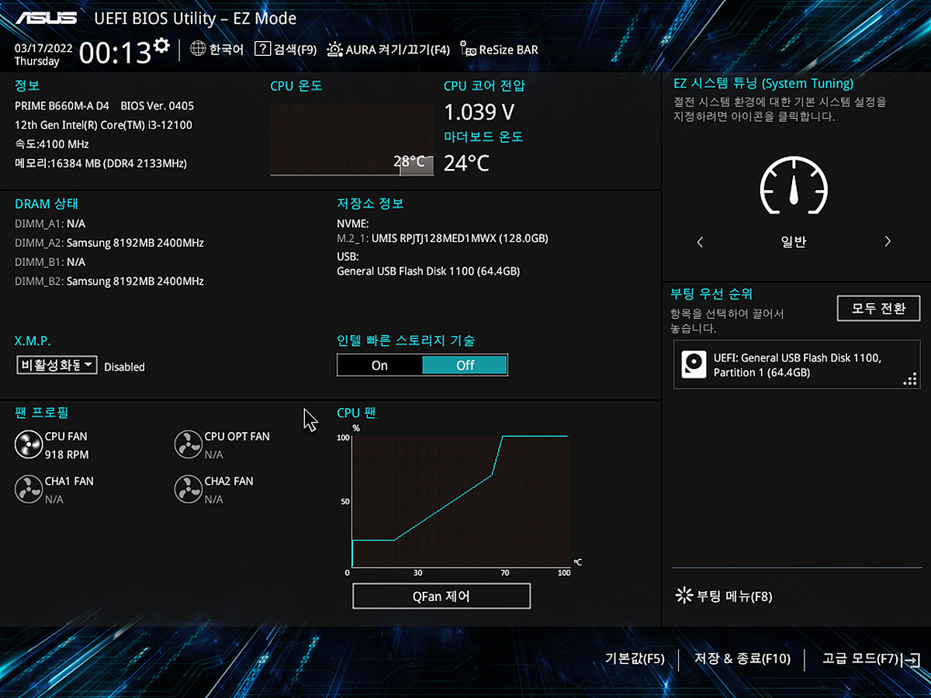Click the X.M.P. Disabled status text
The height and width of the screenshot is (698, 931).
pos(124,367)
